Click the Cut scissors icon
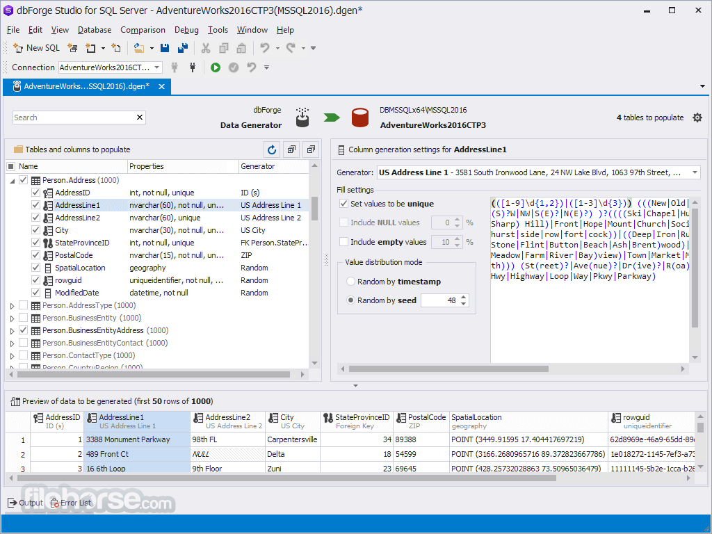 (x=206, y=48)
